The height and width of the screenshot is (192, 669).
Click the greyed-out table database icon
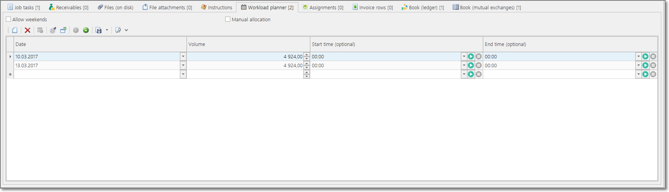click(40, 30)
